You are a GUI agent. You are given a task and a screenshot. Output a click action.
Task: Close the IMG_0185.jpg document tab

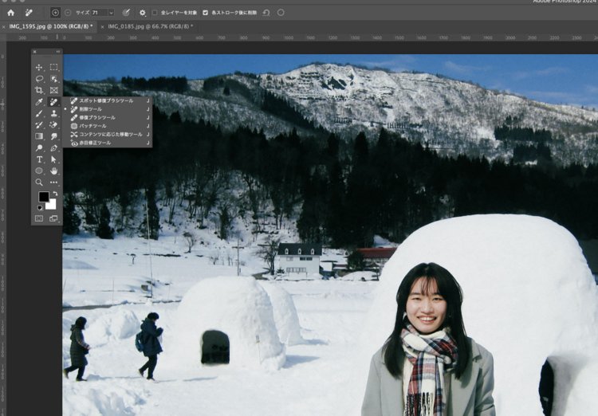coord(102,26)
